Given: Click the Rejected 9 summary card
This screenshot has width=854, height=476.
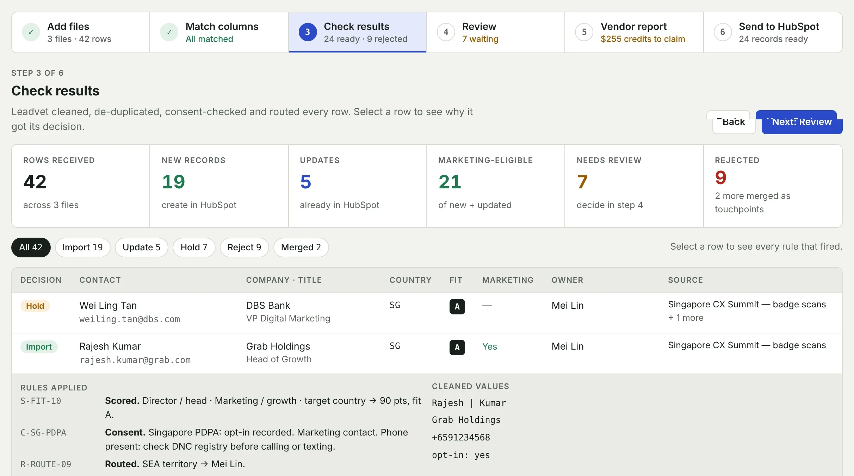Looking at the screenshot, I should coord(773,186).
